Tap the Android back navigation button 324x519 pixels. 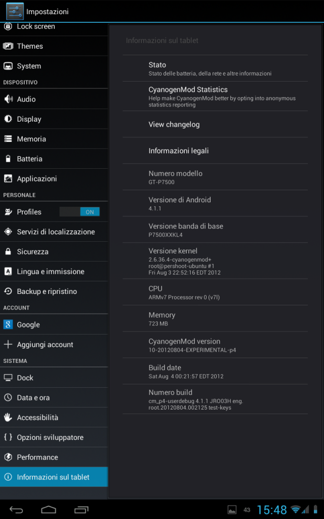pos(16,509)
